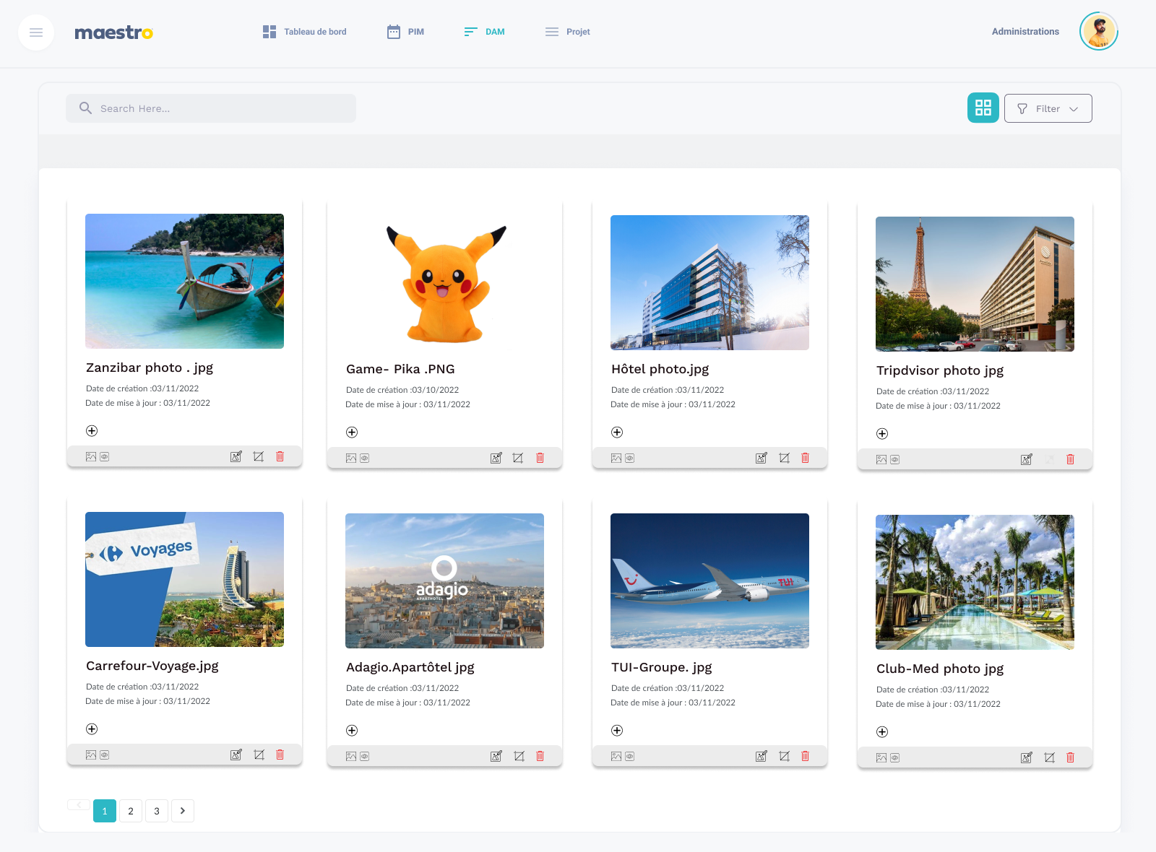Open the Projet menu

coord(567,32)
